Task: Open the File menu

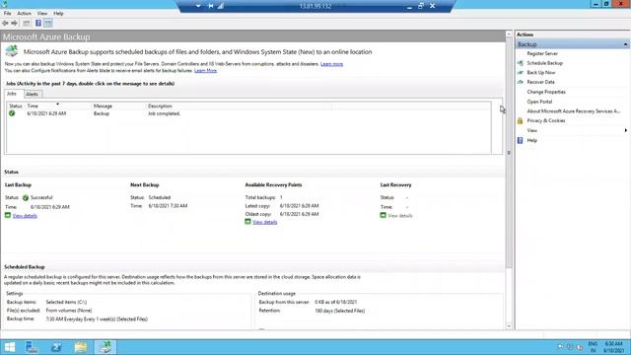Action: tap(7, 13)
